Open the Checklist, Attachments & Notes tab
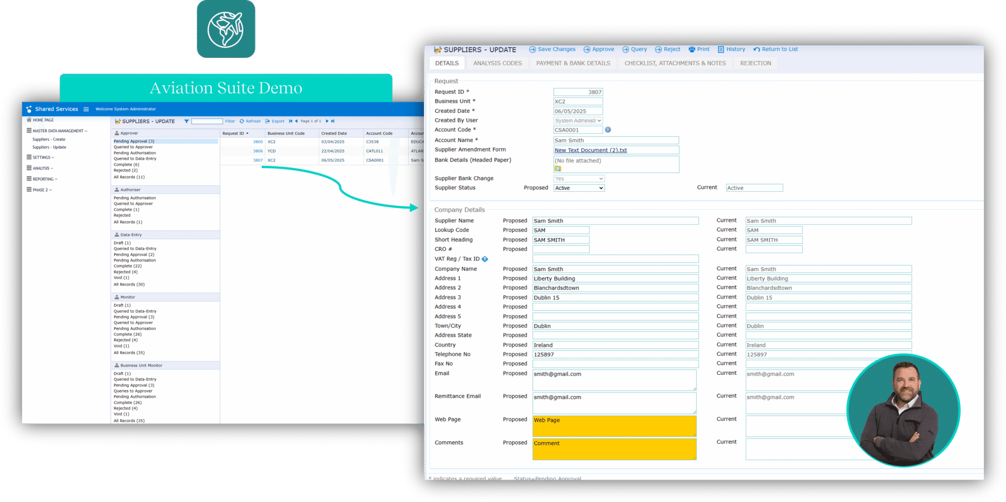 pos(674,63)
